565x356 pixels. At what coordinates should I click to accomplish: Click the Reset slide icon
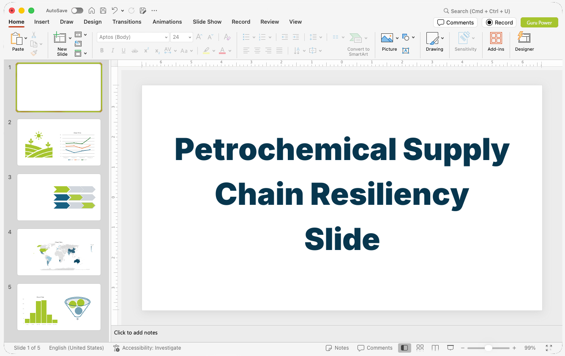click(78, 43)
